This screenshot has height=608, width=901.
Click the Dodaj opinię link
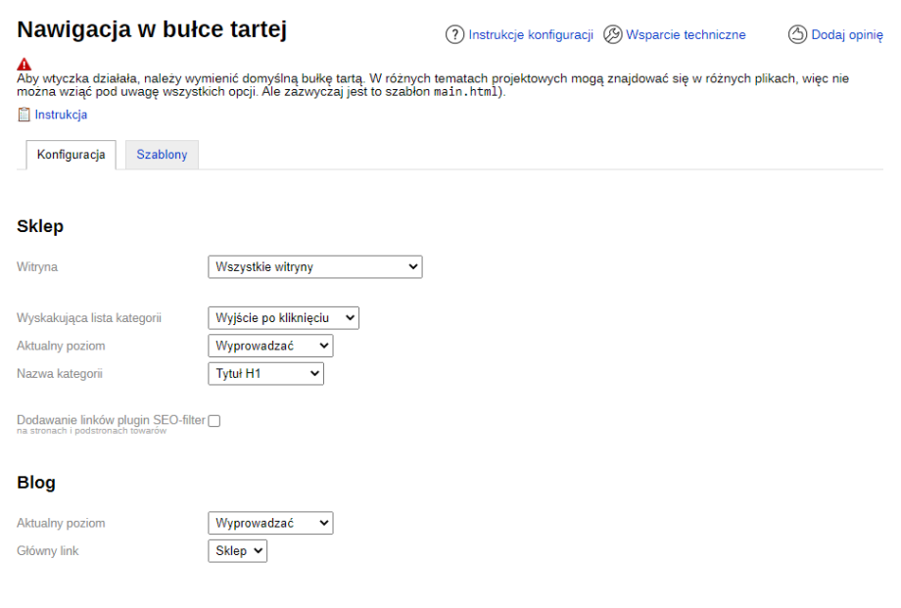click(847, 35)
